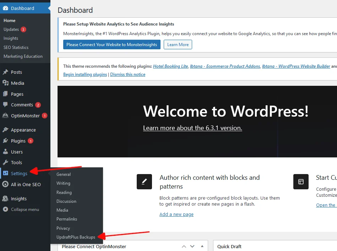Click the Learn More button
This screenshot has width=337, height=251.
(x=178, y=44)
